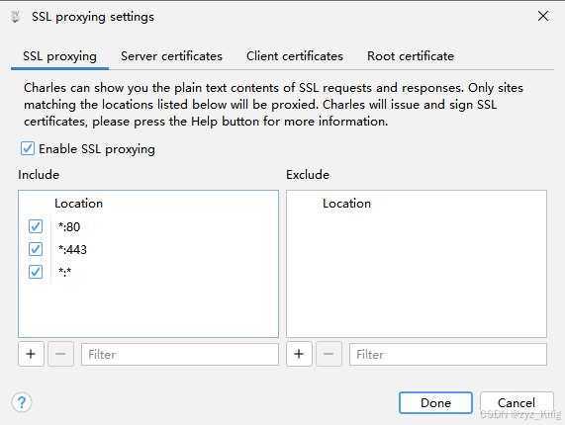Go to the Root certificate tab
Screen dimensions: 565x425
(x=411, y=56)
